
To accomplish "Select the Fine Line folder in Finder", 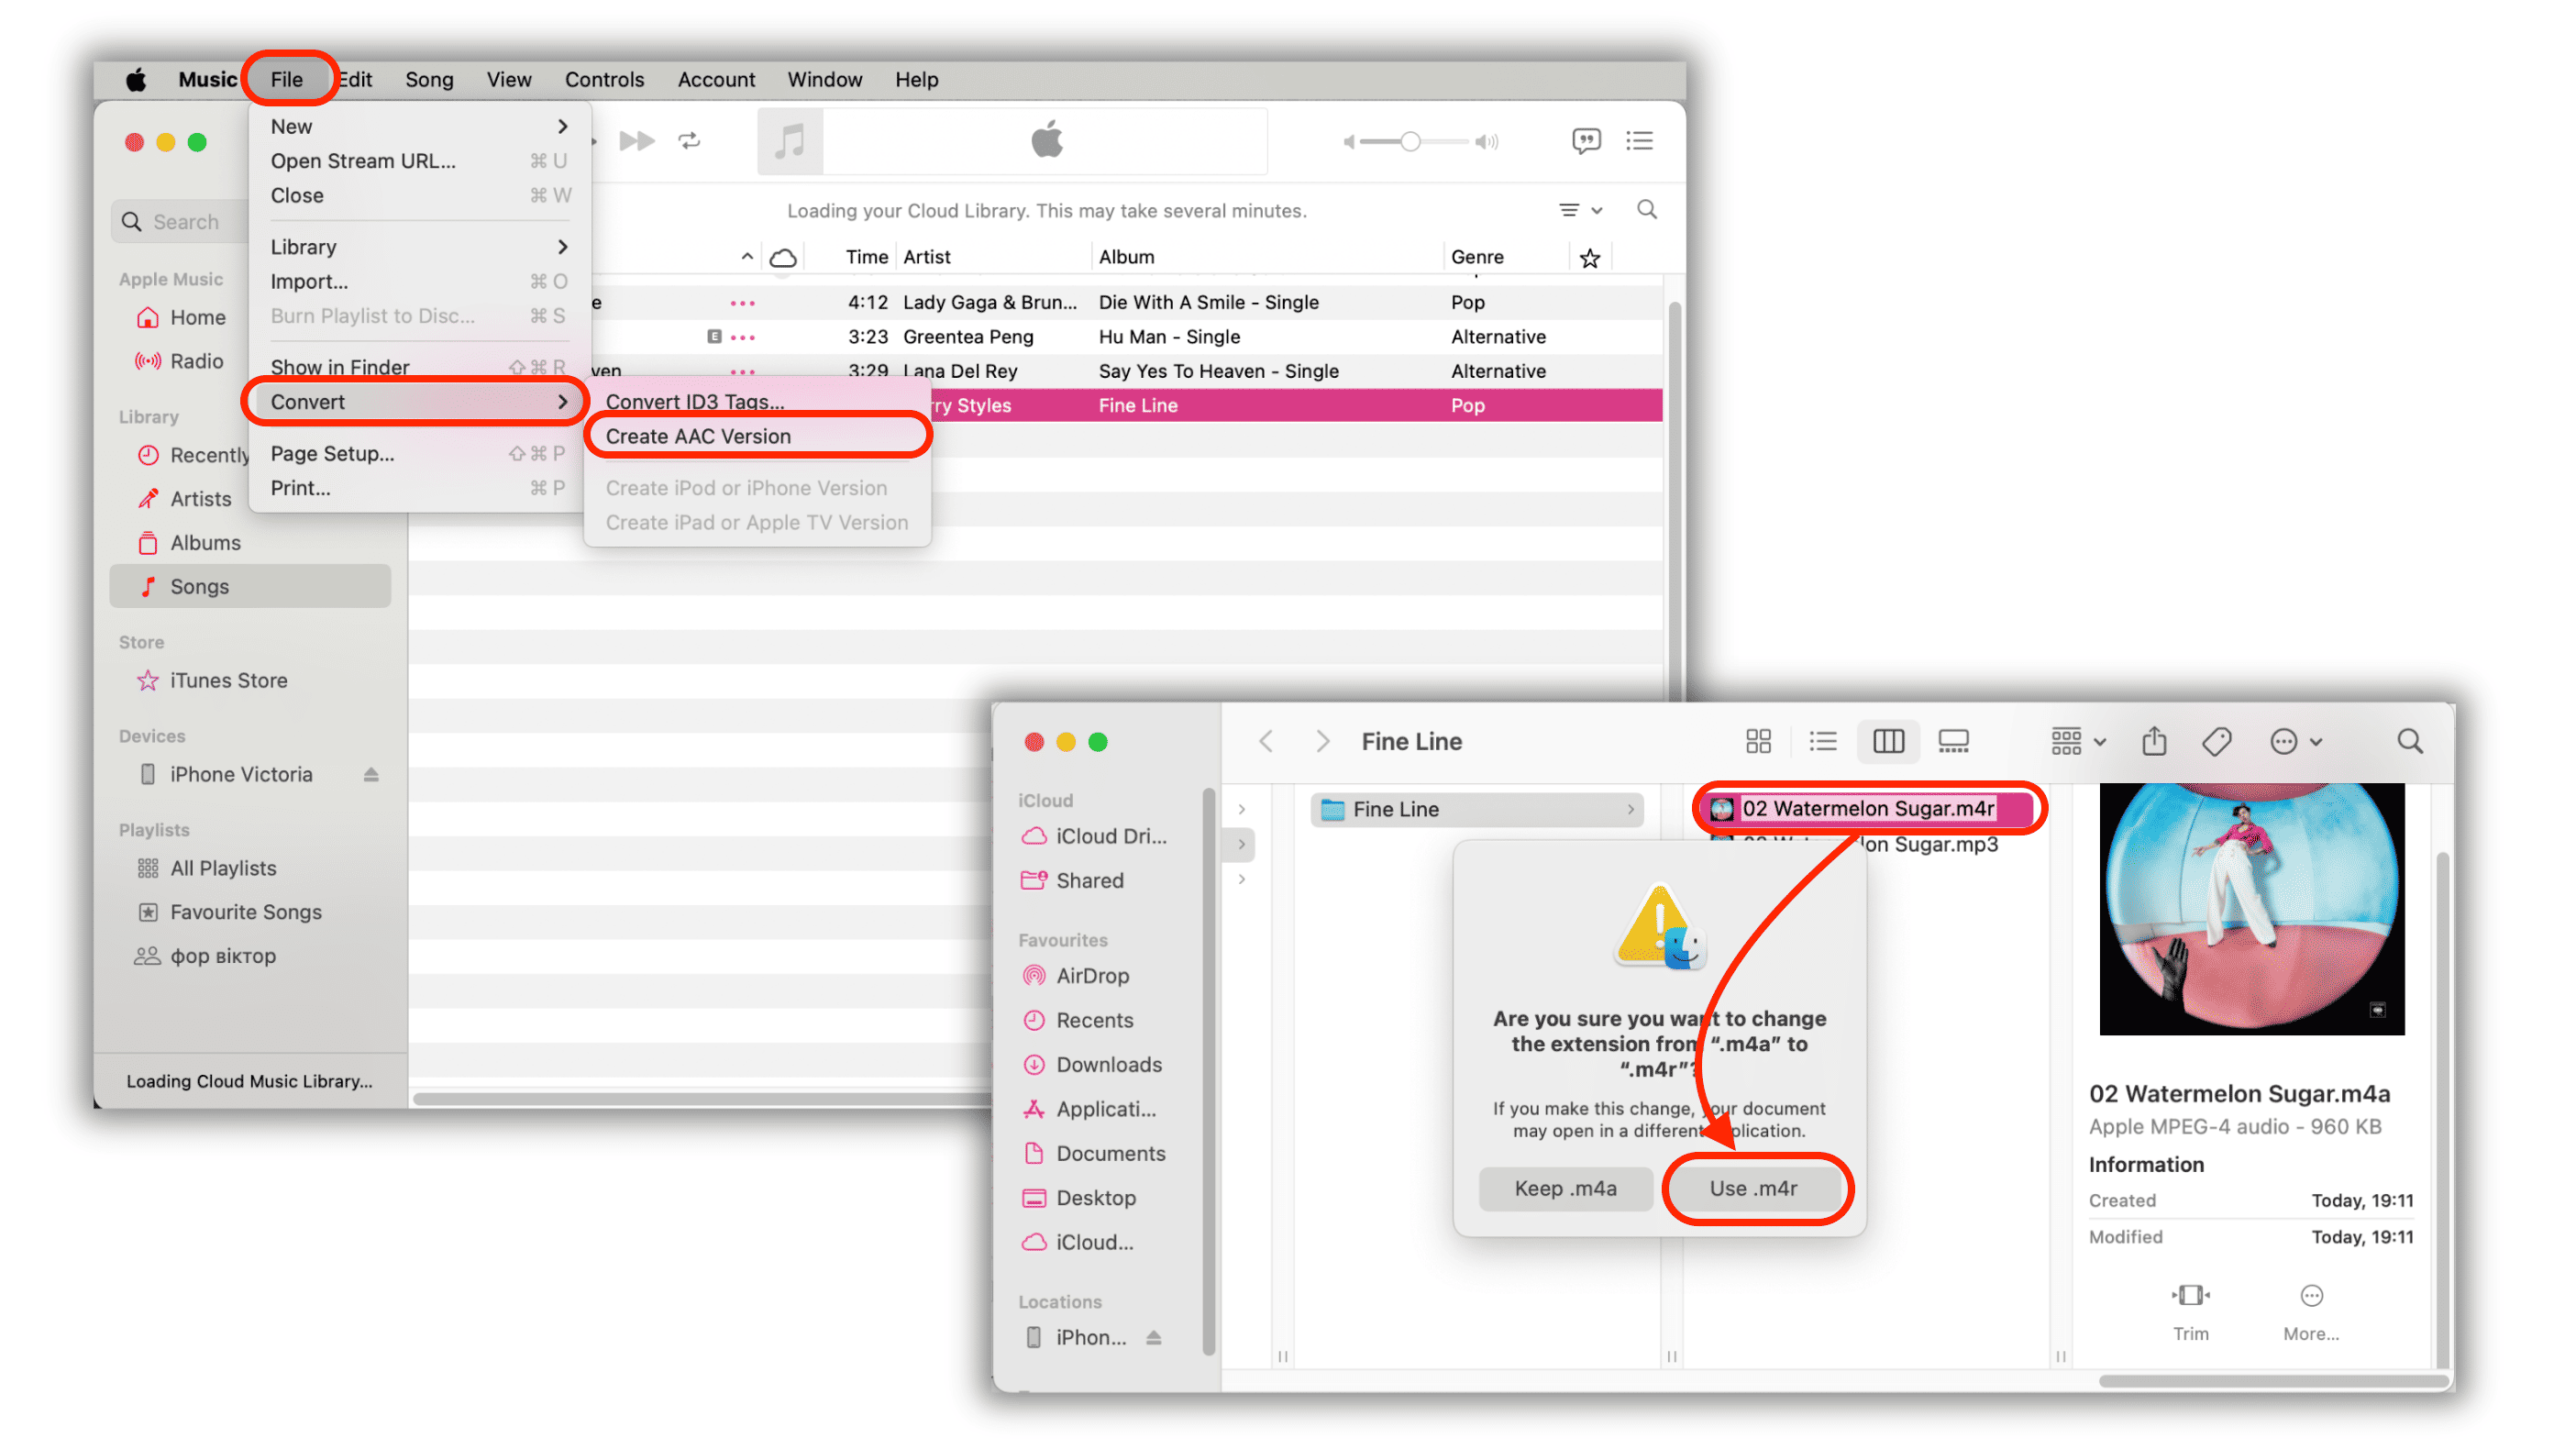I will tap(1477, 809).
